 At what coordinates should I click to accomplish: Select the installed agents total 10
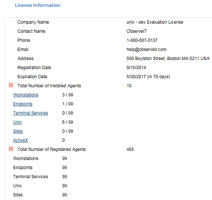click(x=129, y=86)
